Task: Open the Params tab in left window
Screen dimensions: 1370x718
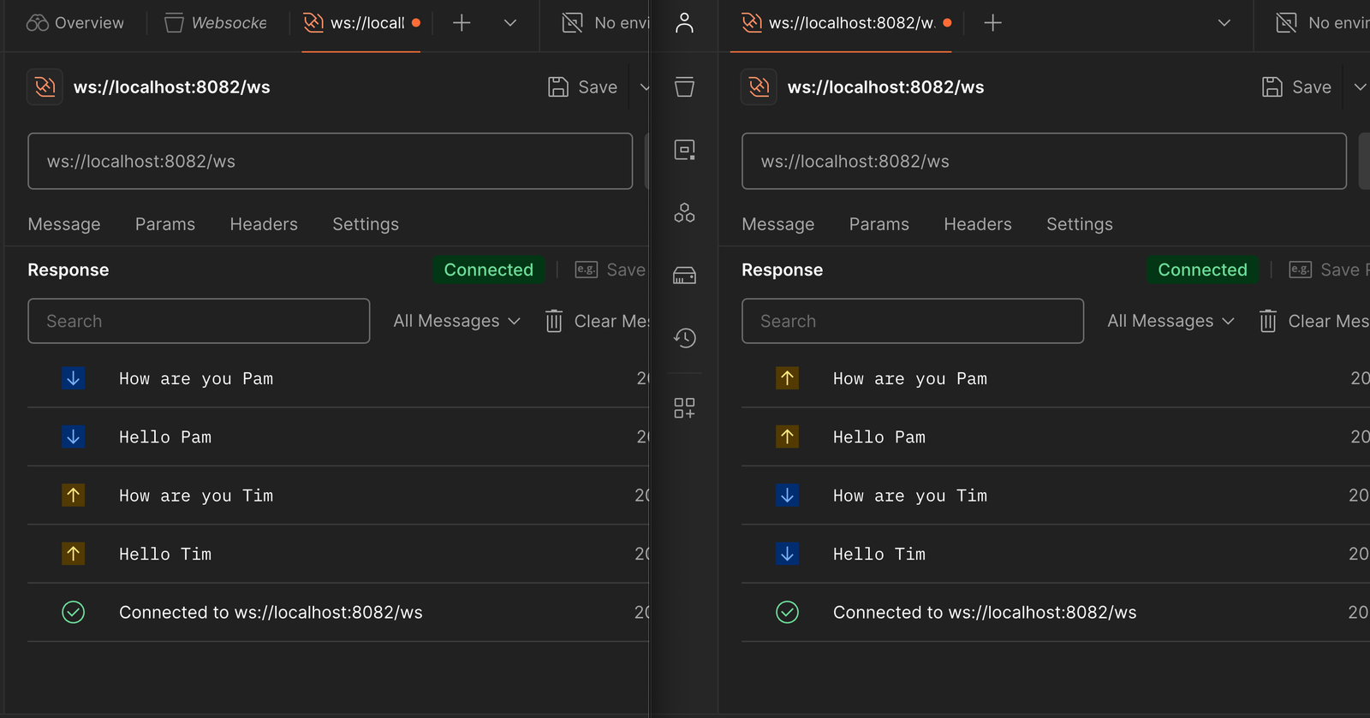Action: pos(165,224)
